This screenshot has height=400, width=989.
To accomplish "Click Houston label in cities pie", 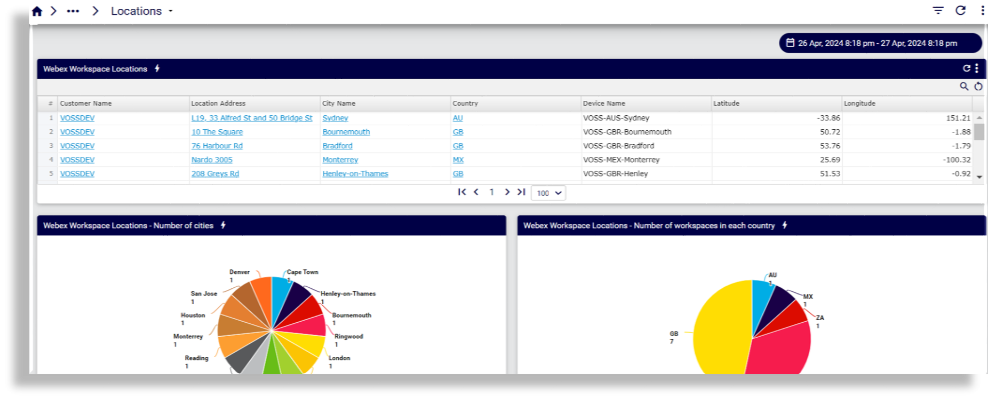I will 193,315.
